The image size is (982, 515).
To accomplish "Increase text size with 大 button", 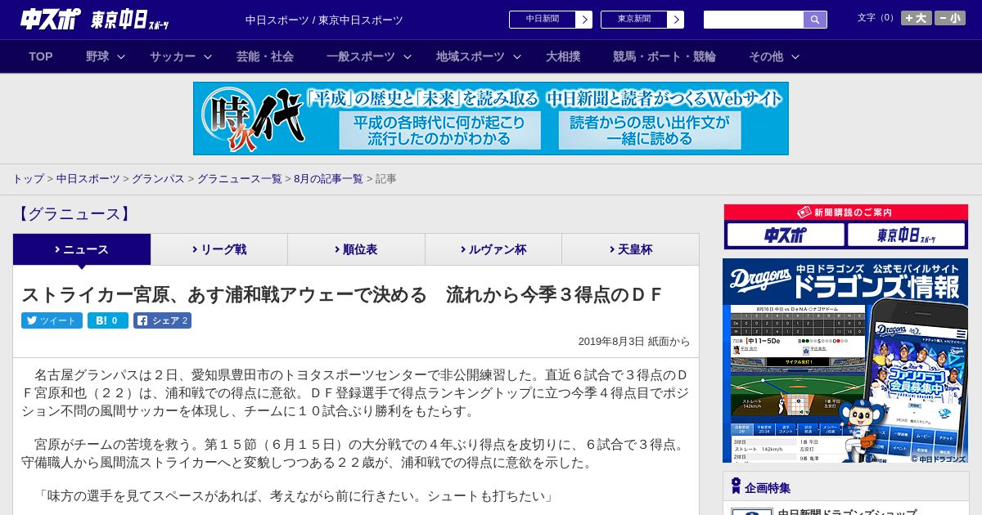I will tap(916, 18).
